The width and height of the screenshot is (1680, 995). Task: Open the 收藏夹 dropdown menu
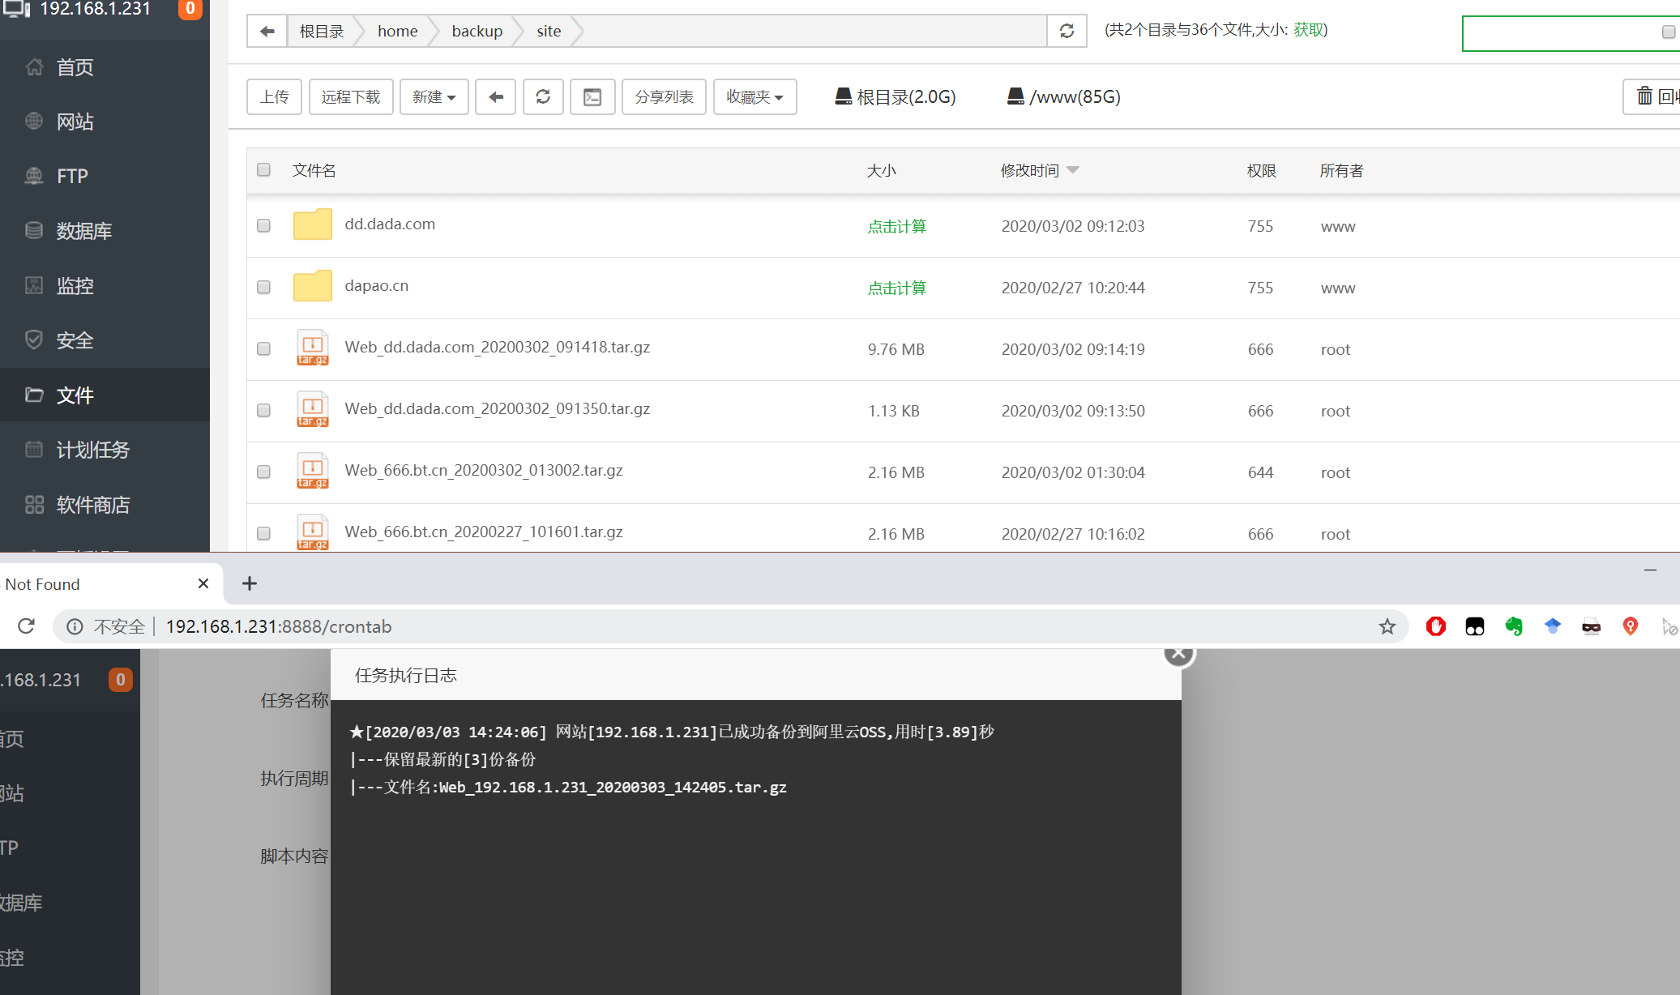coord(755,97)
